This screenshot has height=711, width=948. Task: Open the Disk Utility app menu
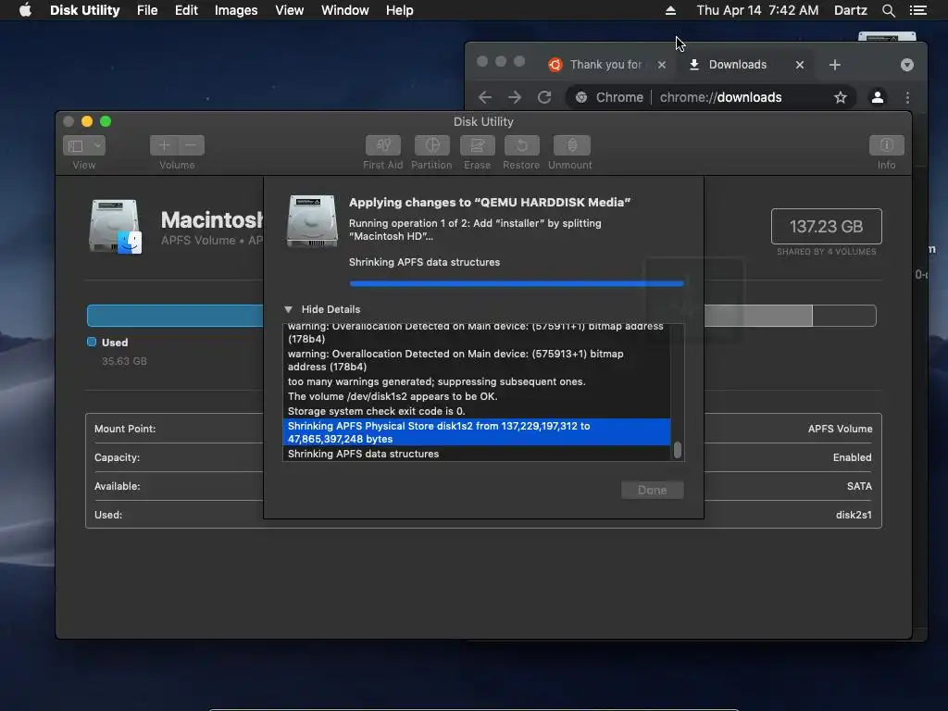pos(84,10)
